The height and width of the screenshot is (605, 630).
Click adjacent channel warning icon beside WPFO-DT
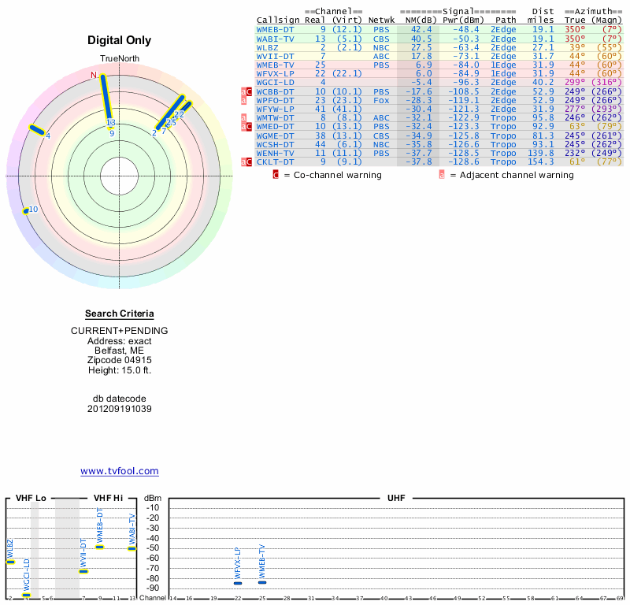(243, 101)
